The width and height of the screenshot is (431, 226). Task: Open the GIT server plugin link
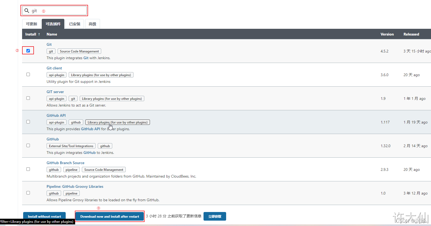click(55, 92)
